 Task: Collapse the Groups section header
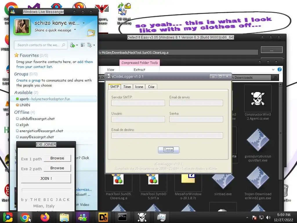[26, 74]
